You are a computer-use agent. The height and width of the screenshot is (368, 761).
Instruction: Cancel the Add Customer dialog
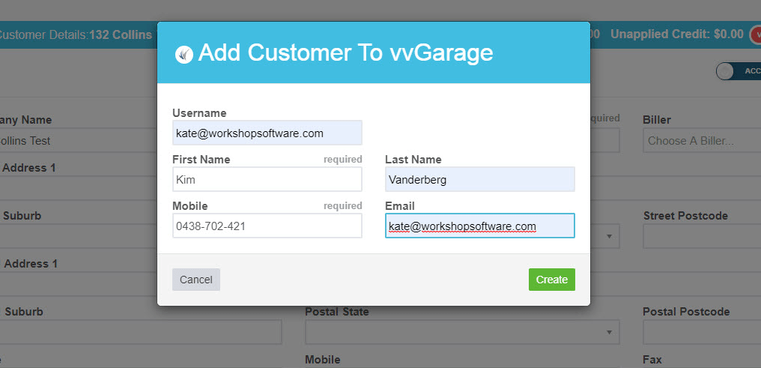196,280
